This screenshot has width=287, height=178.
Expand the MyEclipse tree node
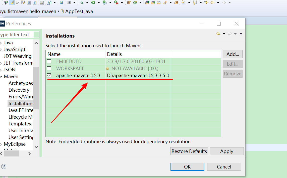point(1,144)
